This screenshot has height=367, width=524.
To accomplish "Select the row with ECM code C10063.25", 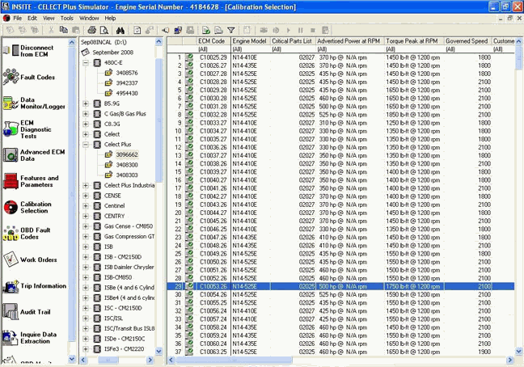I will (x=340, y=352).
